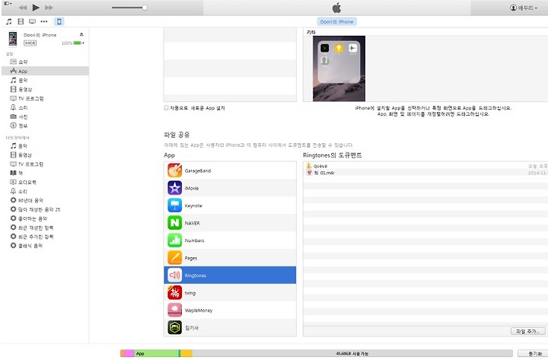Enable 자동으로 새로운 App 설치 checkbox
The height and width of the screenshot is (360, 548).
[x=167, y=108]
